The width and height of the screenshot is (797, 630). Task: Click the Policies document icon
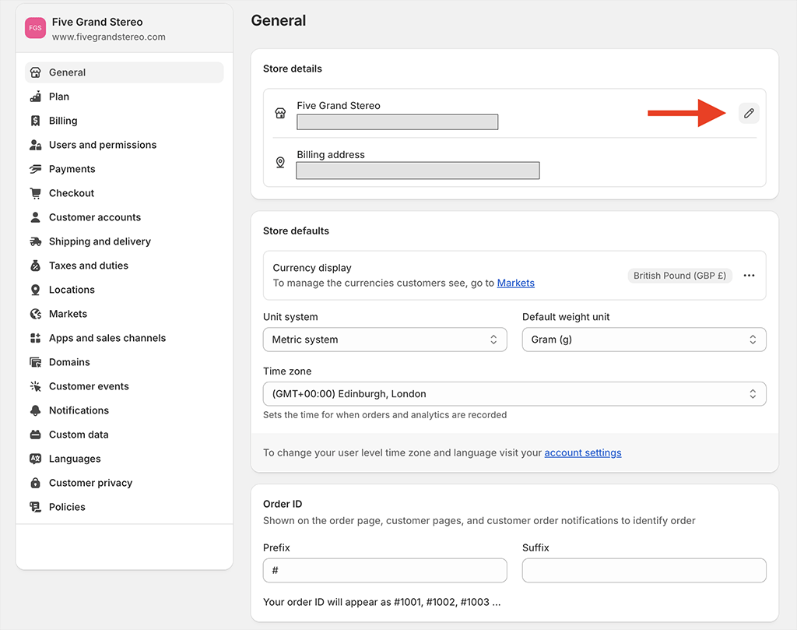click(x=35, y=507)
